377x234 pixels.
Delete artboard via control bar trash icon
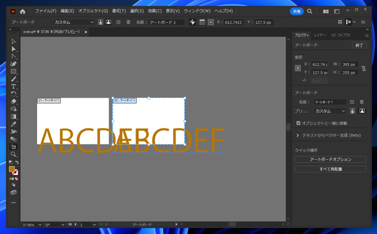[128, 22]
